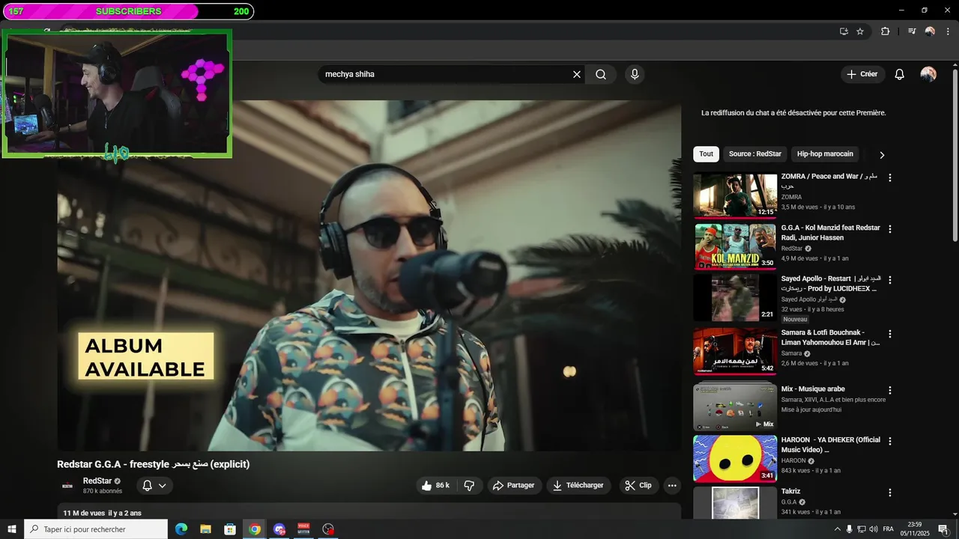The height and width of the screenshot is (539, 959).
Task: Like the video (86 k)
Action: coord(435,485)
